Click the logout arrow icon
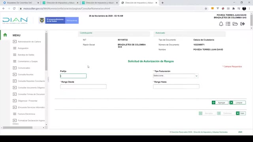Image resolution: width=253 pixels, height=142 pixels. pyautogui.click(x=242, y=24)
